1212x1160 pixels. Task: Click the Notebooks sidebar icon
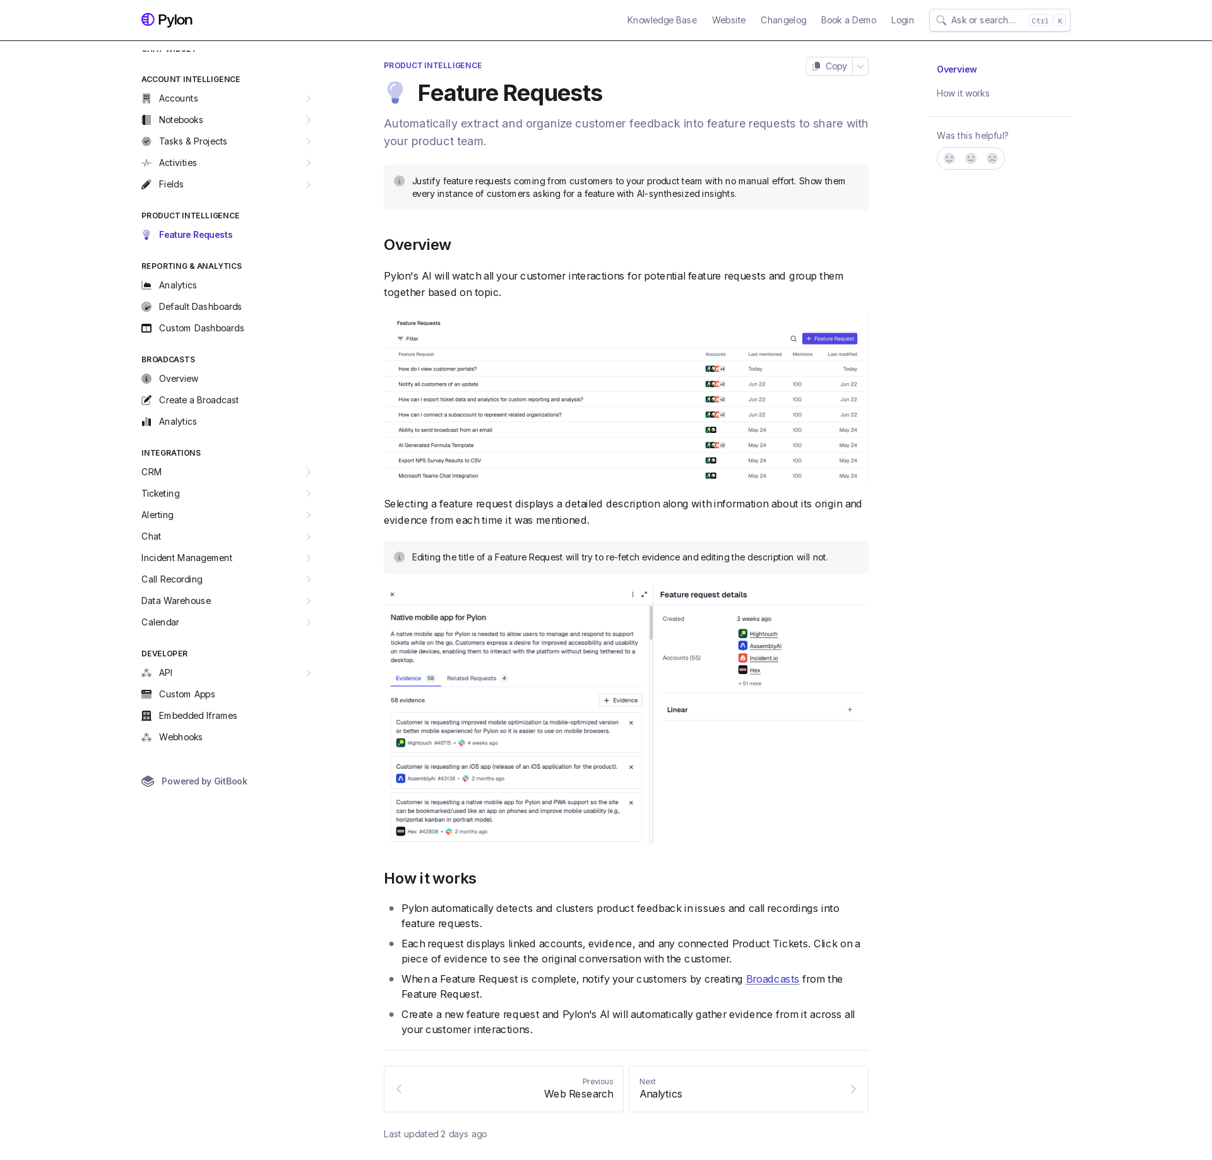146,120
